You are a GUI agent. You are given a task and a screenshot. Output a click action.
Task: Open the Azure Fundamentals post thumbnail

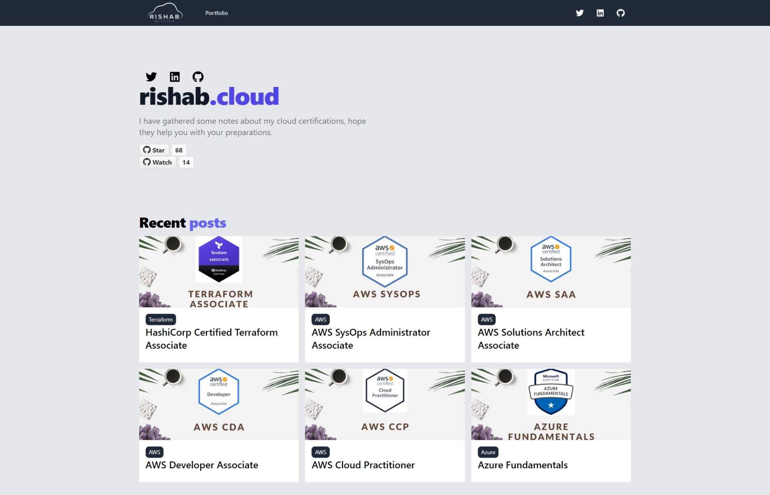pos(551,404)
